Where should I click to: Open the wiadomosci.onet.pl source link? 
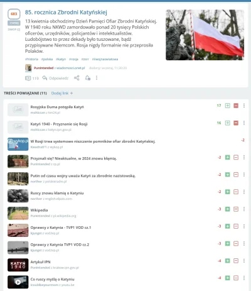(71, 68)
